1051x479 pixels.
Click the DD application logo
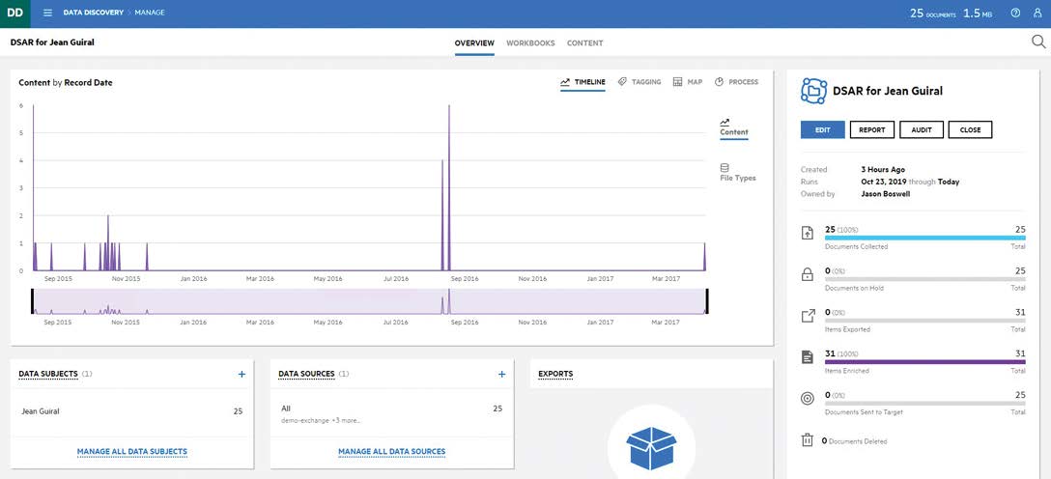click(14, 13)
